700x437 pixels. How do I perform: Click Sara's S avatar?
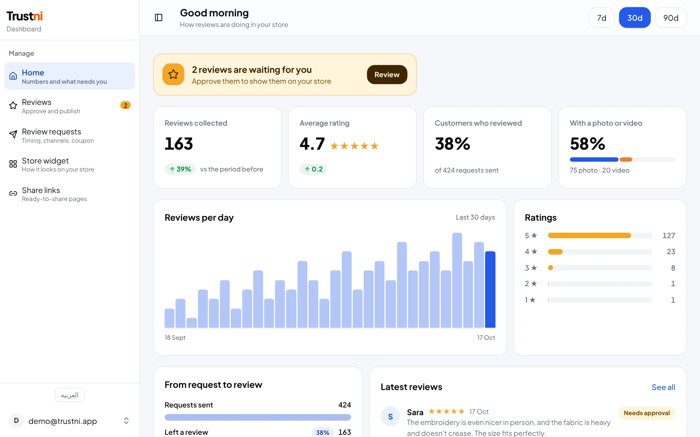pyautogui.click(x=390, y=416)
